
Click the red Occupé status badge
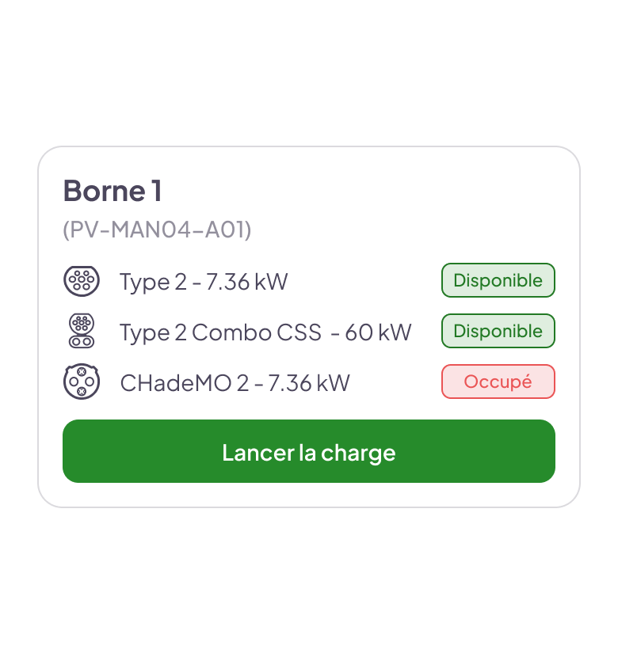[x=498, y=382]
